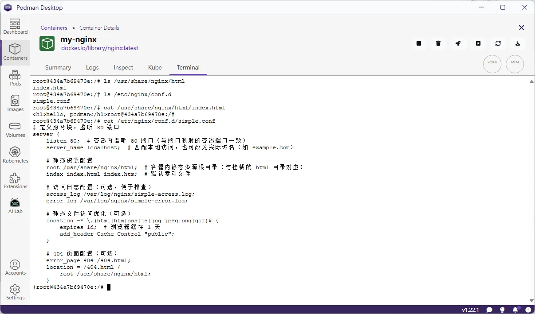Open AI Lab from the sidebar
This screenshot has height=314, width=535.
coord(15,206)
